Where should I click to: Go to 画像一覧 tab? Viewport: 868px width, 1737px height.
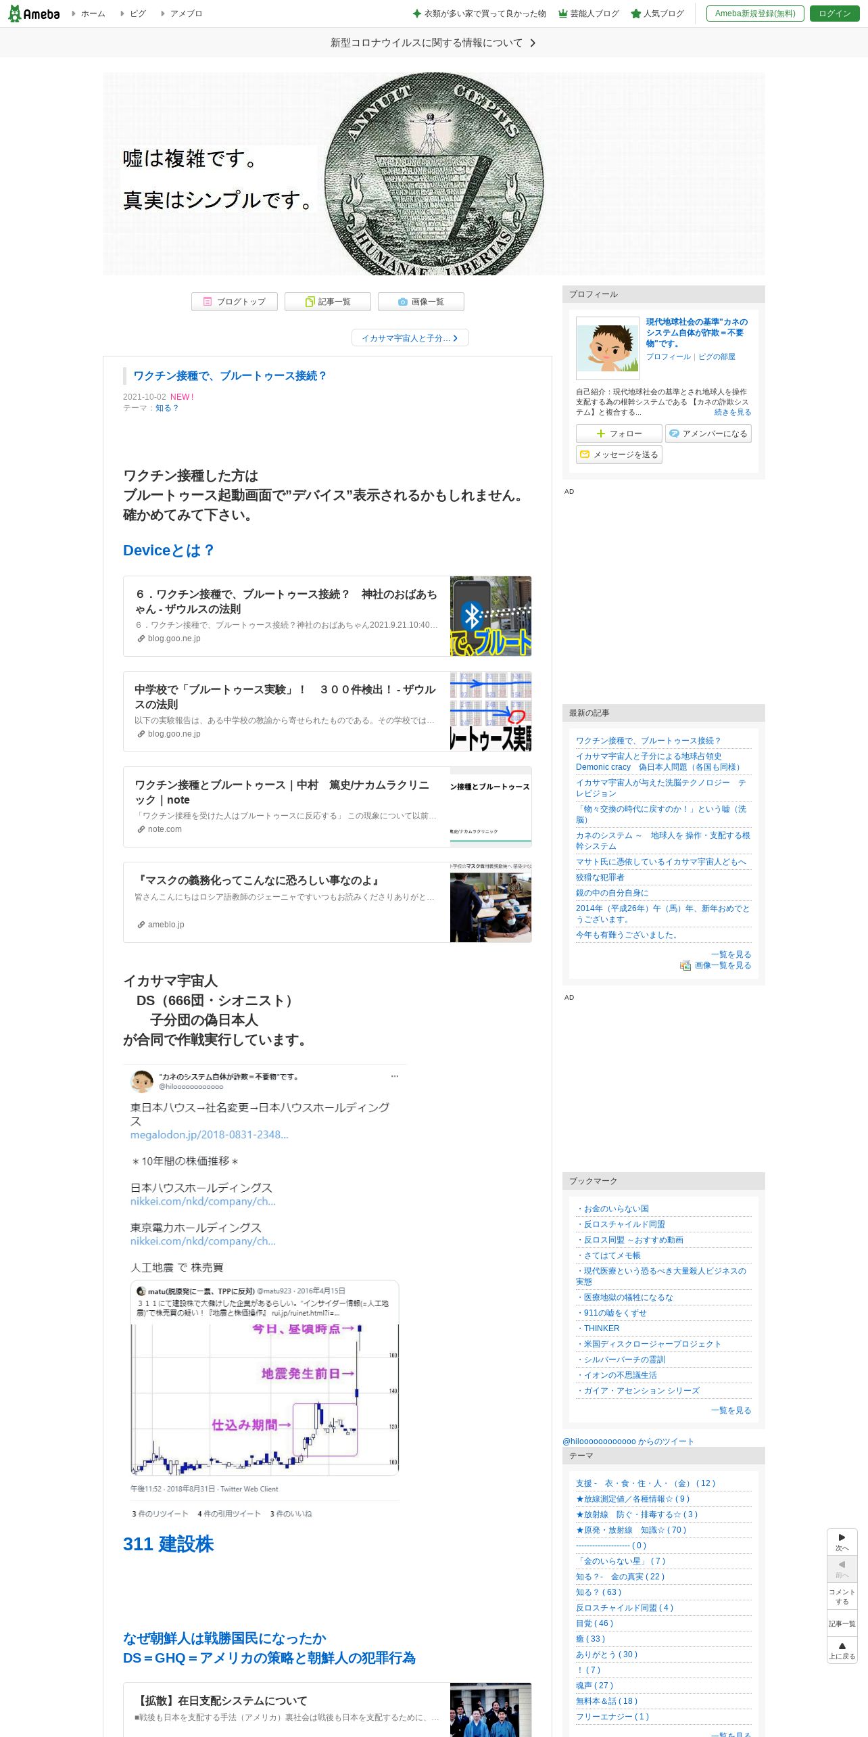tap(421, 302)
